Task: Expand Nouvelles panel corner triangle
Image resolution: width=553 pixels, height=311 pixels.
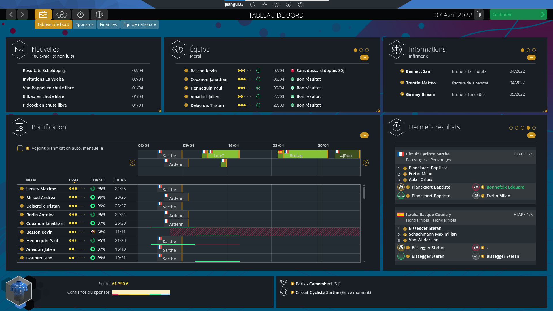Action: [x=159, y=110]
